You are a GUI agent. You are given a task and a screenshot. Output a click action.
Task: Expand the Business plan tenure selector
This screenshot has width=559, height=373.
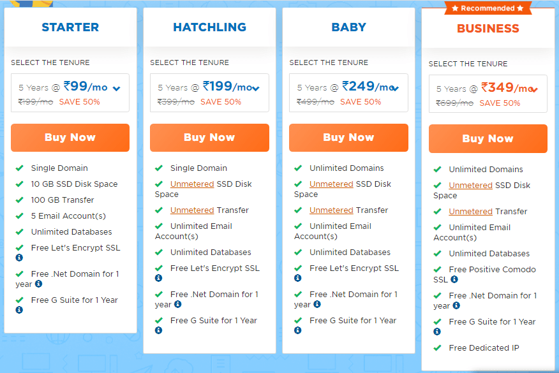[x=488, y=94]
